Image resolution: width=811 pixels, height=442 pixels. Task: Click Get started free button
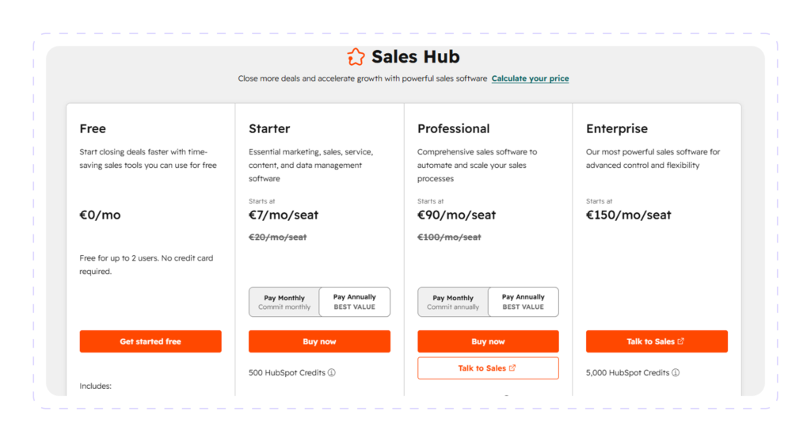(x=150, y=341)
